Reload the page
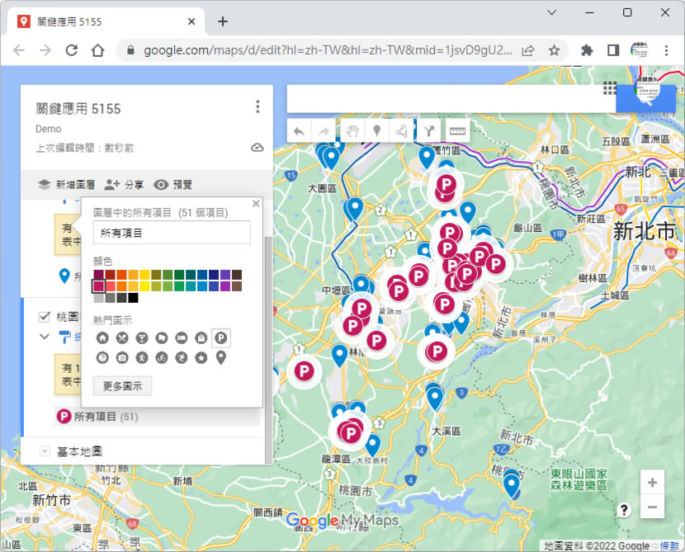Viewport: 685px width, 552px height. click(x=72, y=50)
